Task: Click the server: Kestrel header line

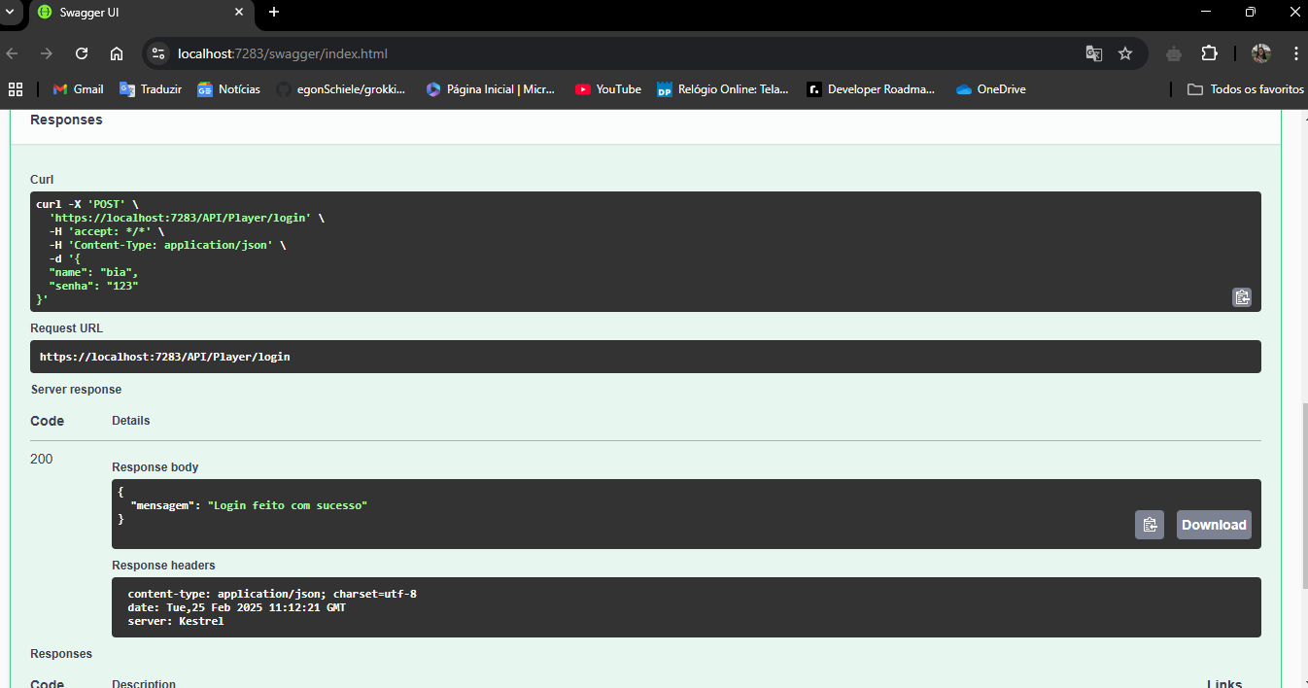Action: 176,621
